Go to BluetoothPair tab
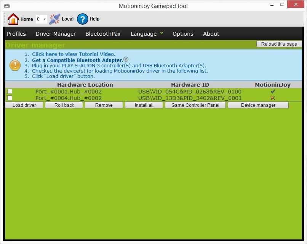The height and width of the screenshot is (244, 307). (x=103, y=34)
